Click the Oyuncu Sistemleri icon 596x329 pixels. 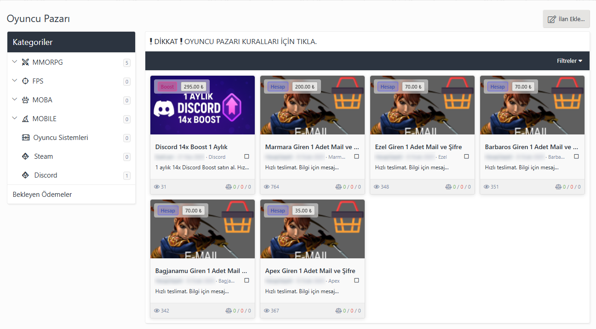point(26,138)
